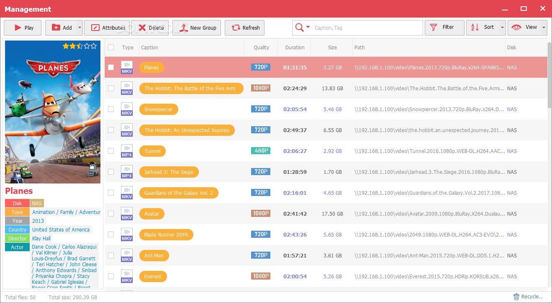
Task: Open the Attributes editor
Action: click(x=107, y=28)
